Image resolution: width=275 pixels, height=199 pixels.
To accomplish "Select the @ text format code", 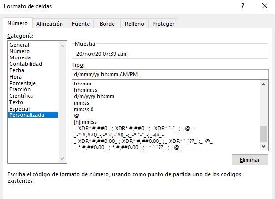I will [x=166, y=115].
